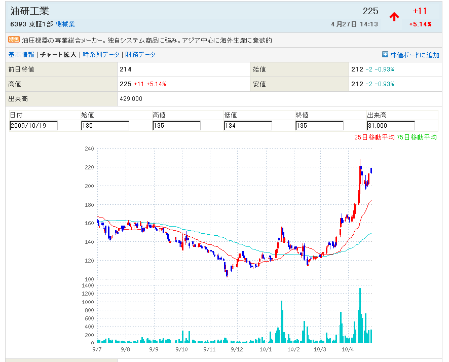Screen dimensions: 449x362
Task: Click the orange 特色 badge icon
Action: 14,40
